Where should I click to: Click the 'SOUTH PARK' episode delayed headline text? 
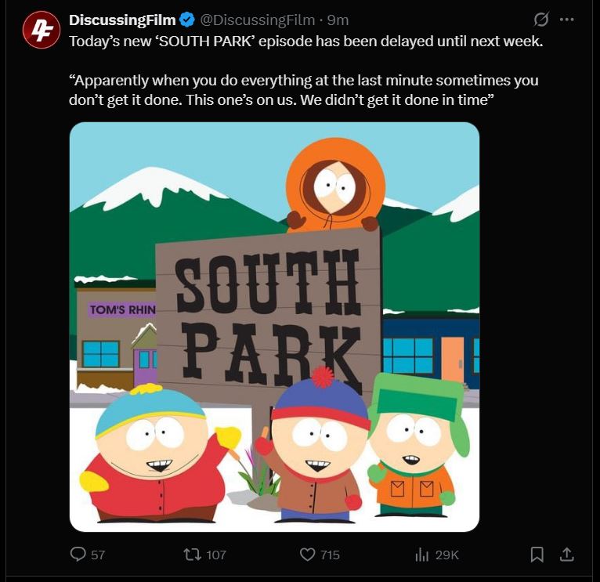tap(305, 41)
